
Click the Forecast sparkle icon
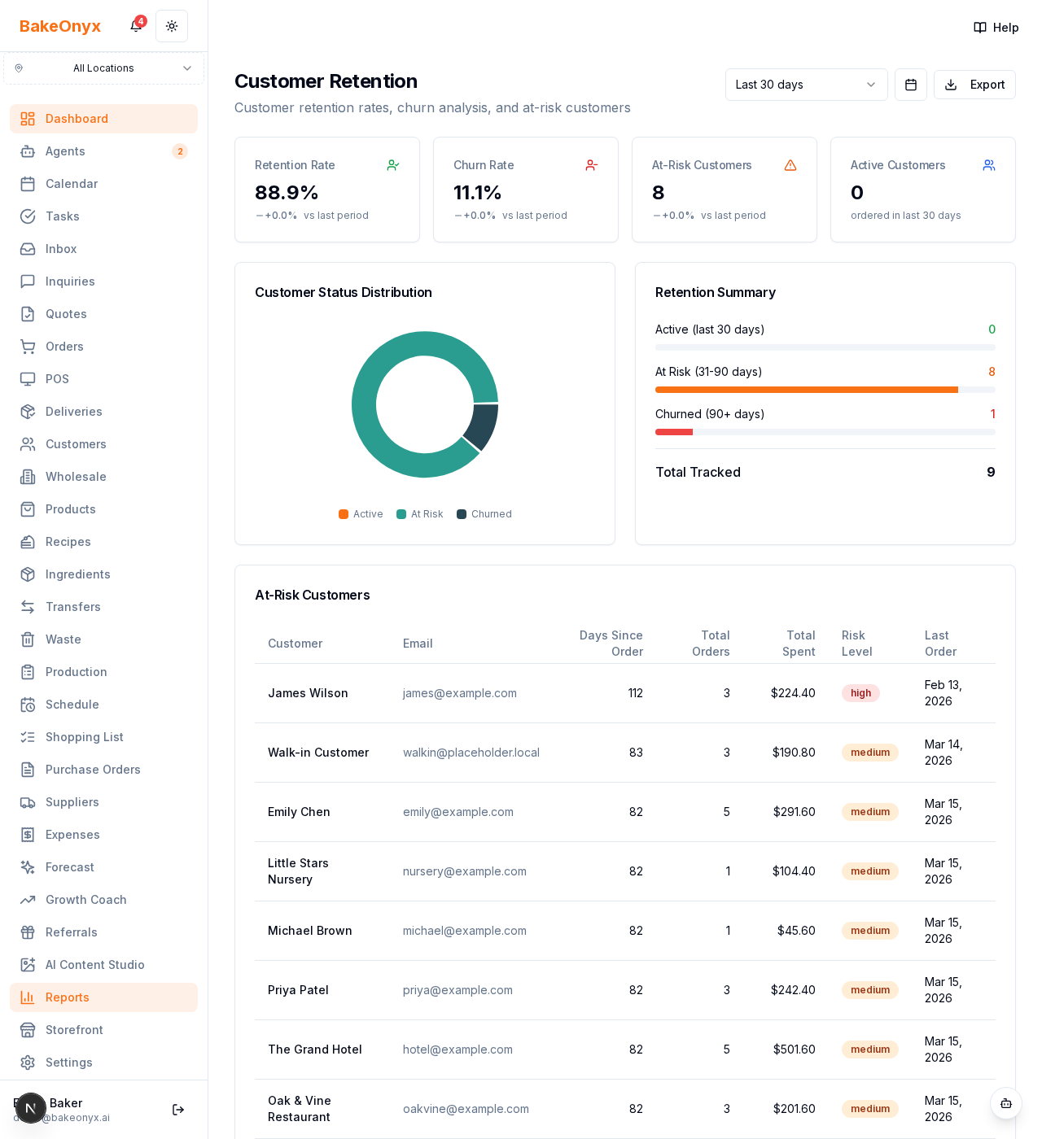[28, 867]
